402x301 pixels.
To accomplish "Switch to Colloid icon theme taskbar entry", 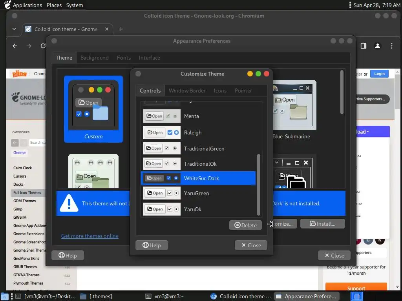I will click(241, 296).
